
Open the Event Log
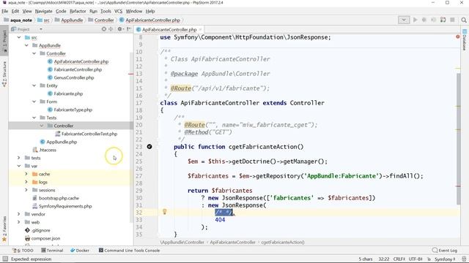(445, 251)
